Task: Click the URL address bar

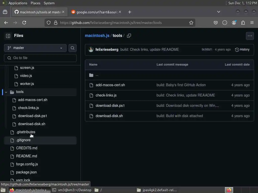Action: (x=120, y=23)
